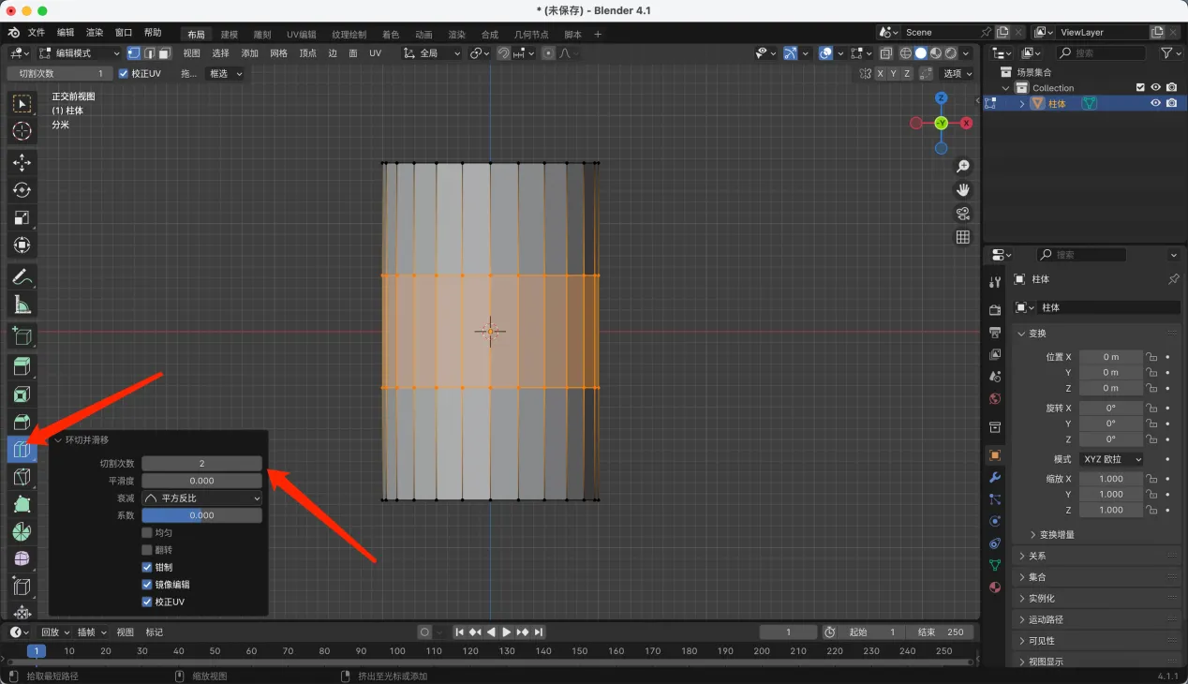This screenshot has width=1188, height=684.
Task: Select the Move tool in left toolbar
Action: pos(22,162)
